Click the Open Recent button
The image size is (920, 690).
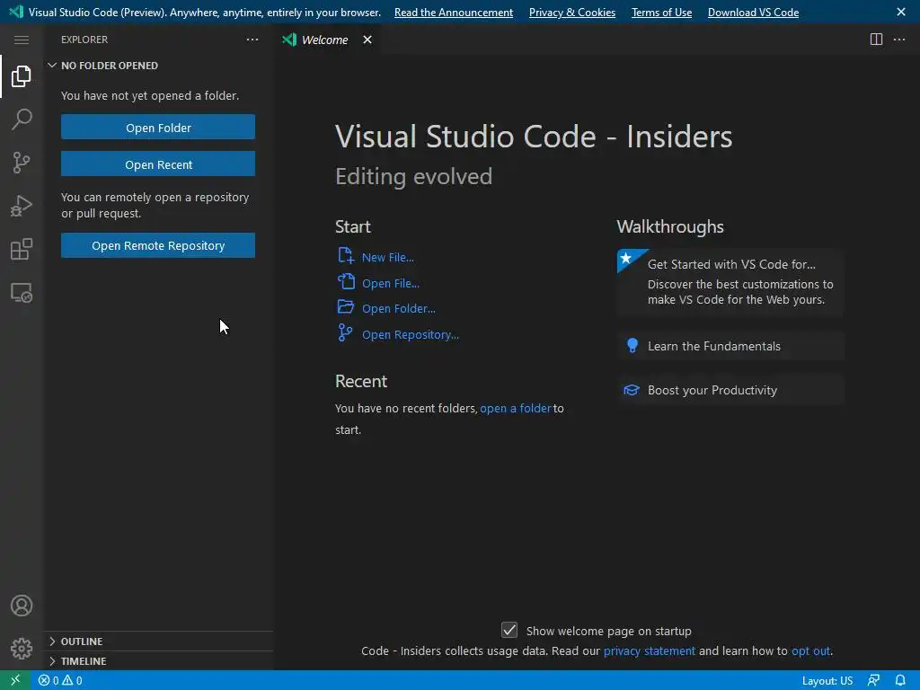point(158,164)
